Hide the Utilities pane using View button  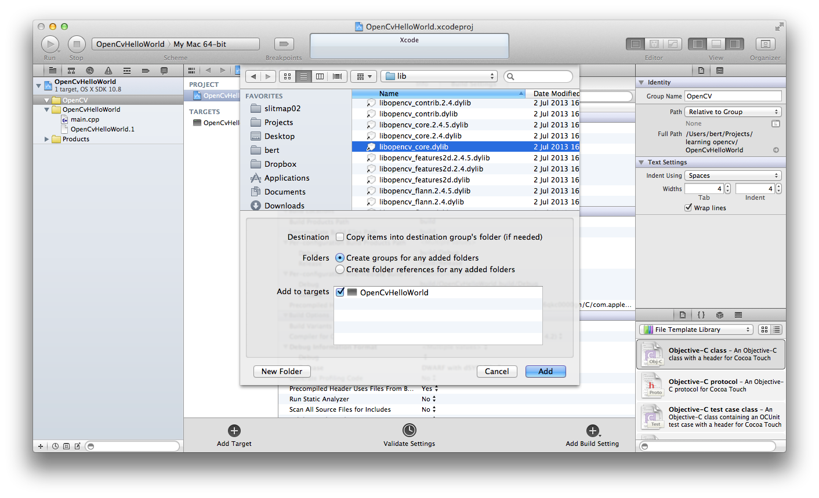735,44
